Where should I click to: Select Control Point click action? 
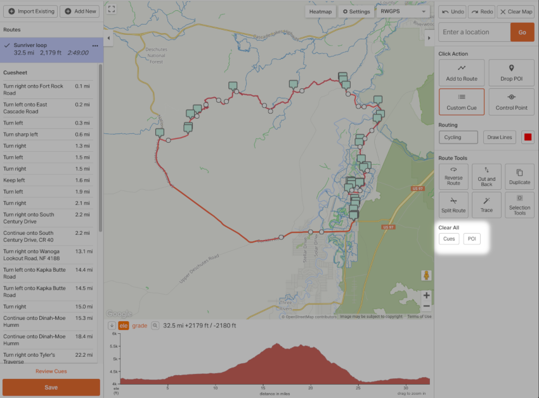click(512, 102)
